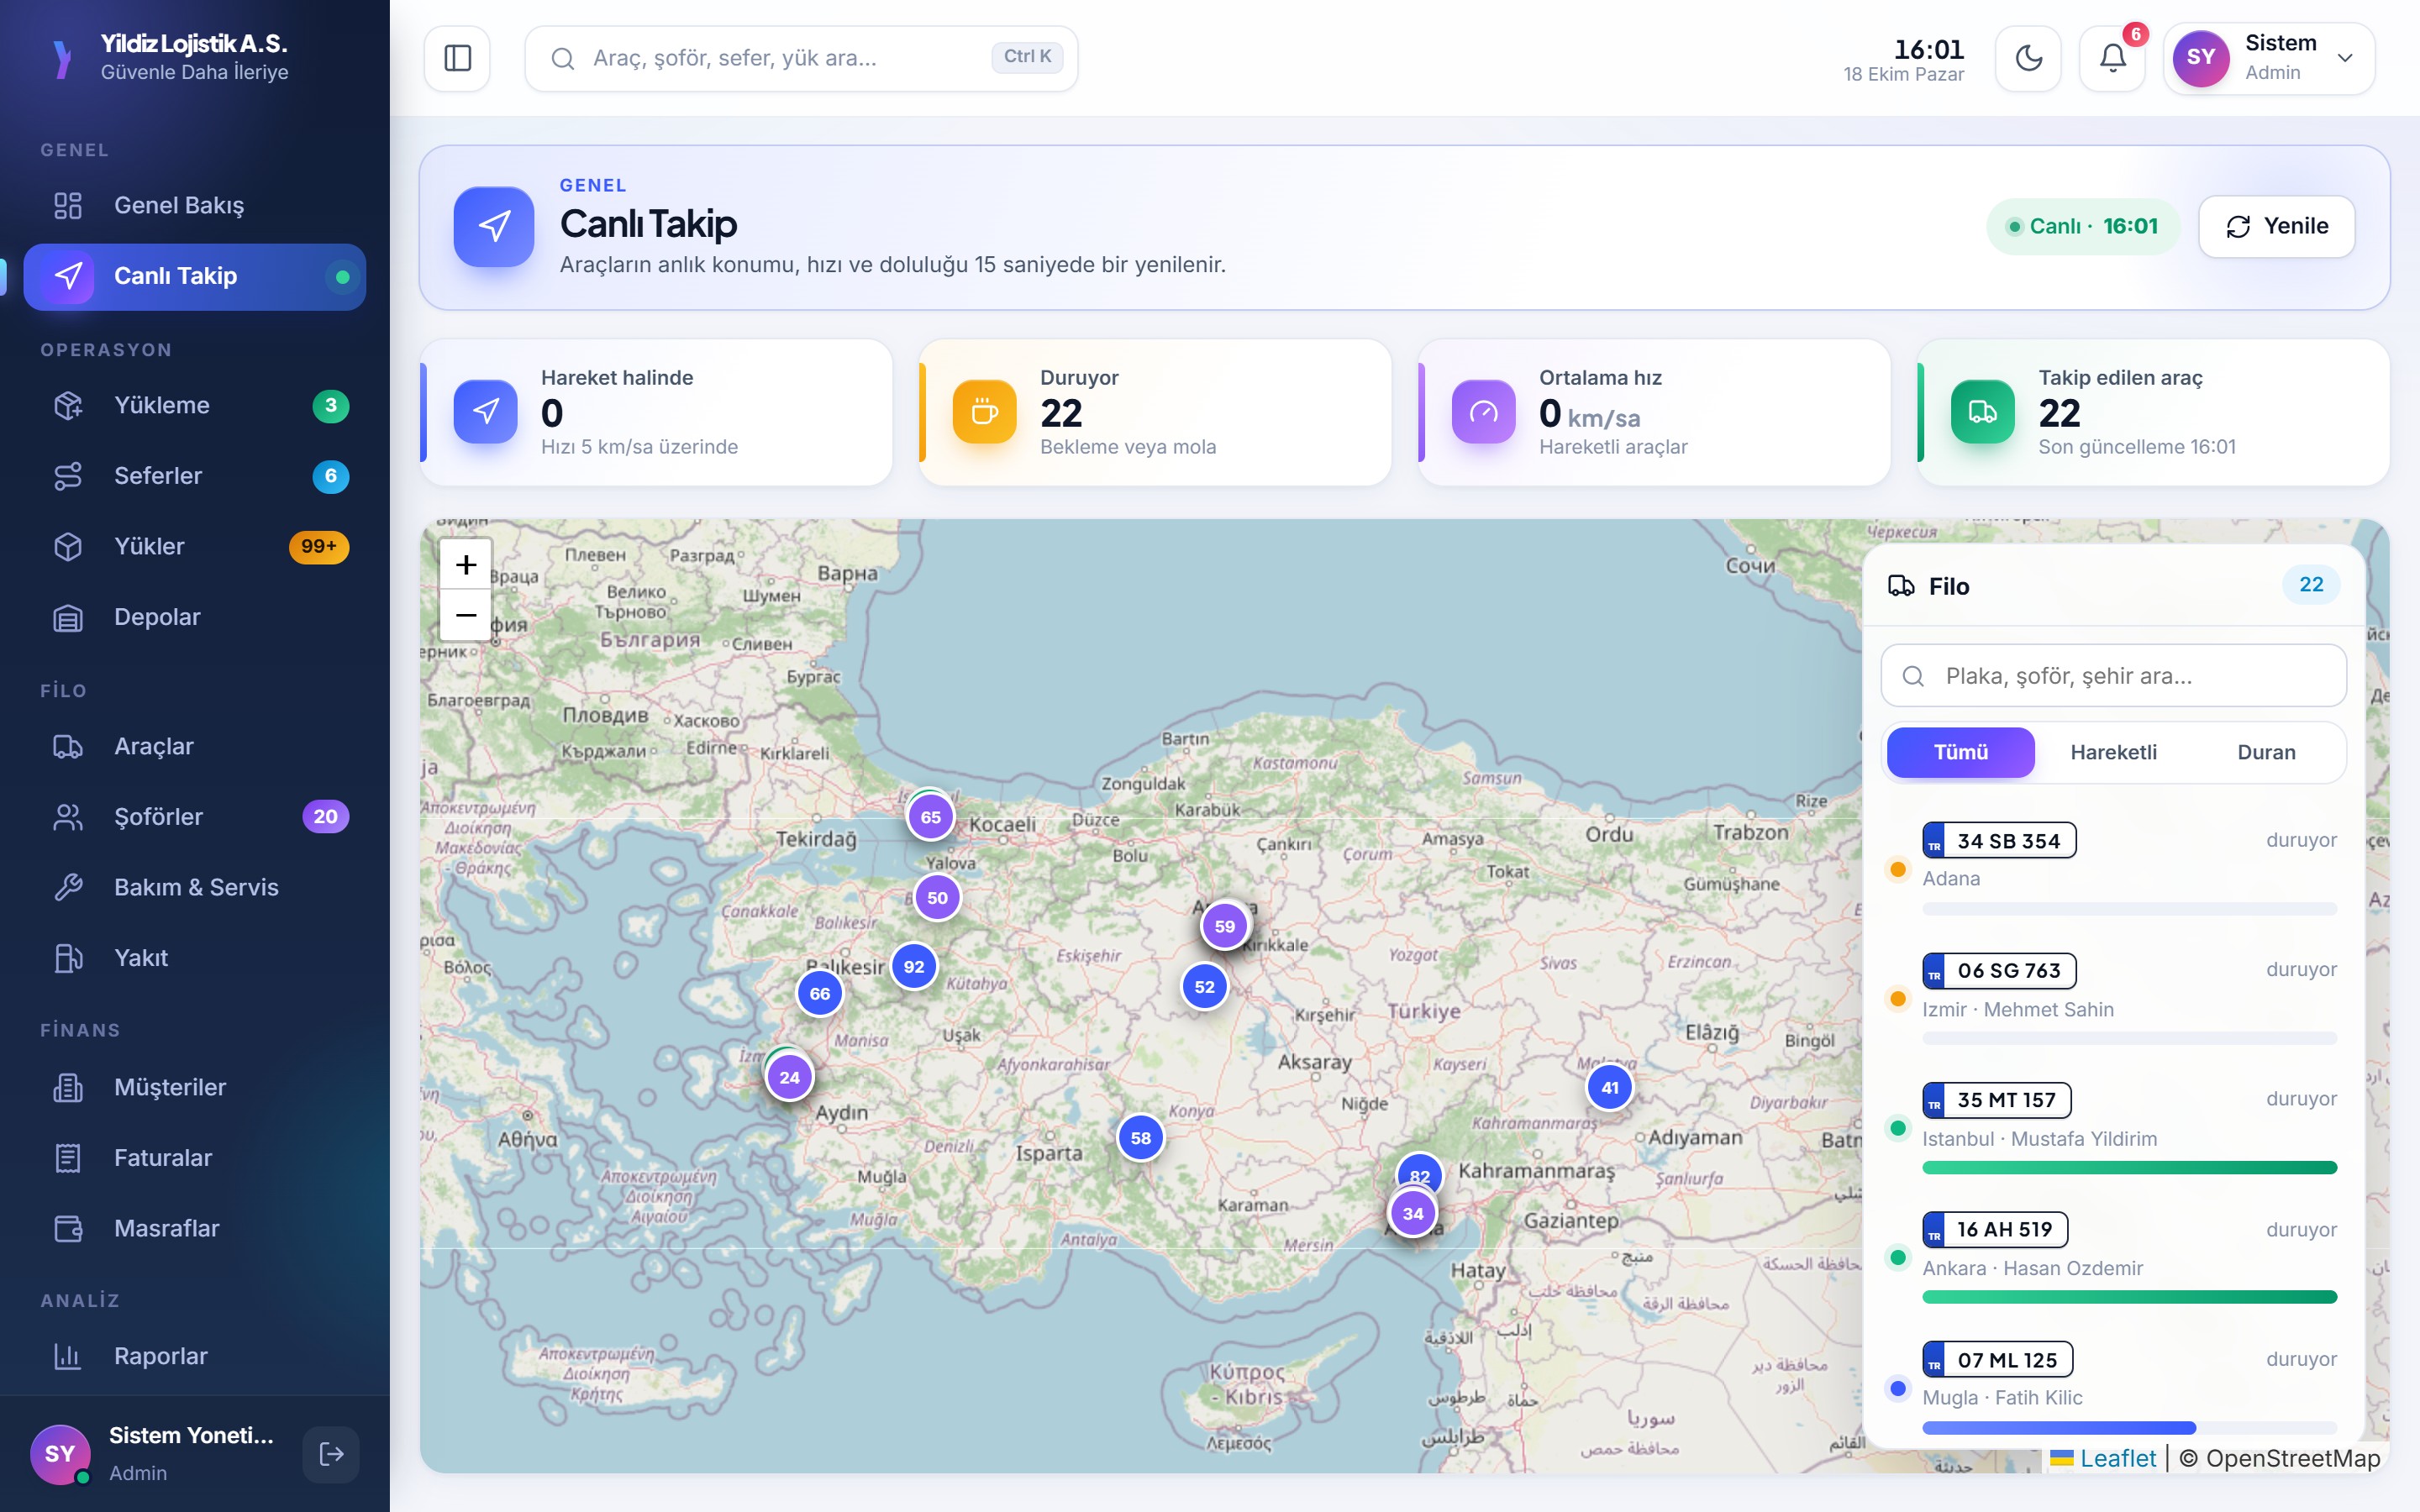Filter fleet by Hareketli vehicles
The image size is (2420, 1512).
tap(2113, 752)
